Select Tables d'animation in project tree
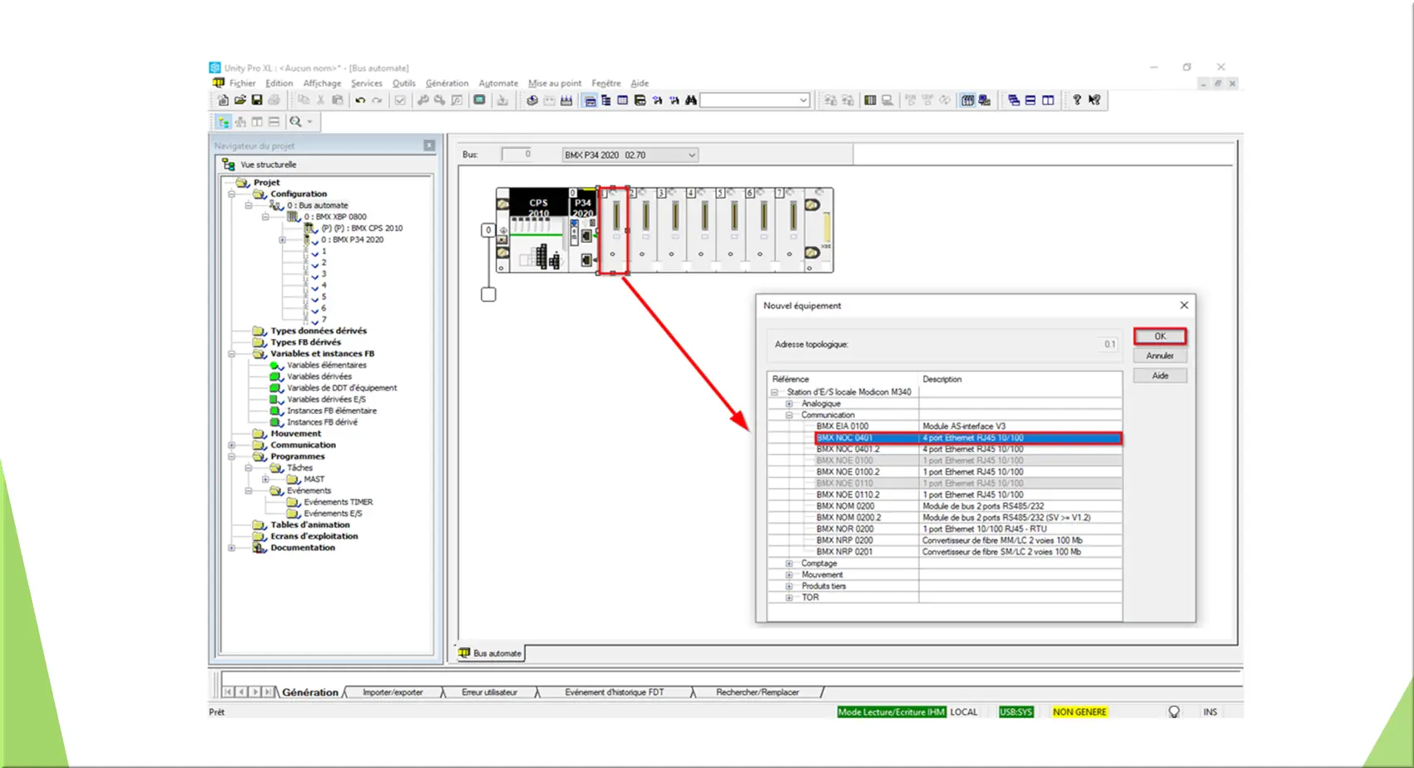Screen dimensions: 1414x768 click(x=310, y=525)
